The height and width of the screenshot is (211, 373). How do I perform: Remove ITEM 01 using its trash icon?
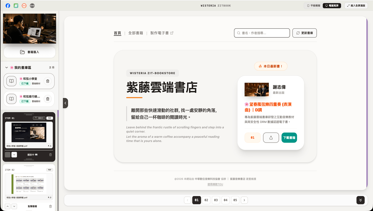pyautogui.click(x=50, y=155)
